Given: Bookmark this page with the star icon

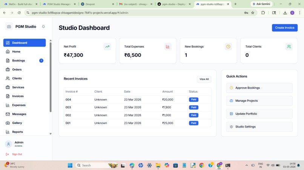Looking at the screenshot, I should [x=253, y=13].
